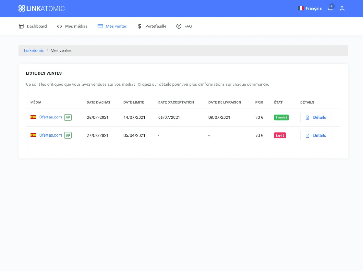
Task: Click the DF badge in first row
Action: (68, 118)
